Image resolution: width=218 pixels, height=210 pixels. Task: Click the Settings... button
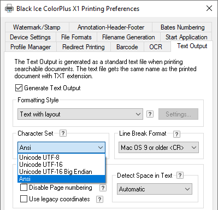[x=178, y=114]
